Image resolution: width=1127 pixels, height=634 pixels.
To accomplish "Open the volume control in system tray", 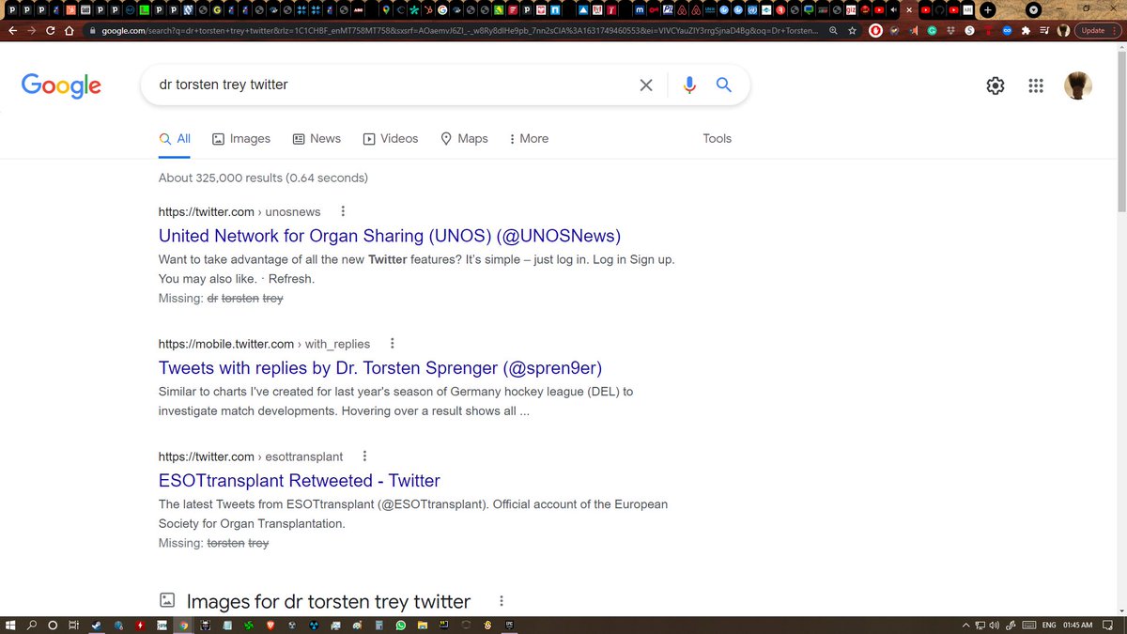I will point(995,626).
